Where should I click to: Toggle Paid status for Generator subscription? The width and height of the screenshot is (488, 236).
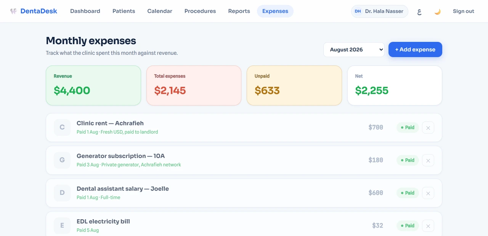408,160
